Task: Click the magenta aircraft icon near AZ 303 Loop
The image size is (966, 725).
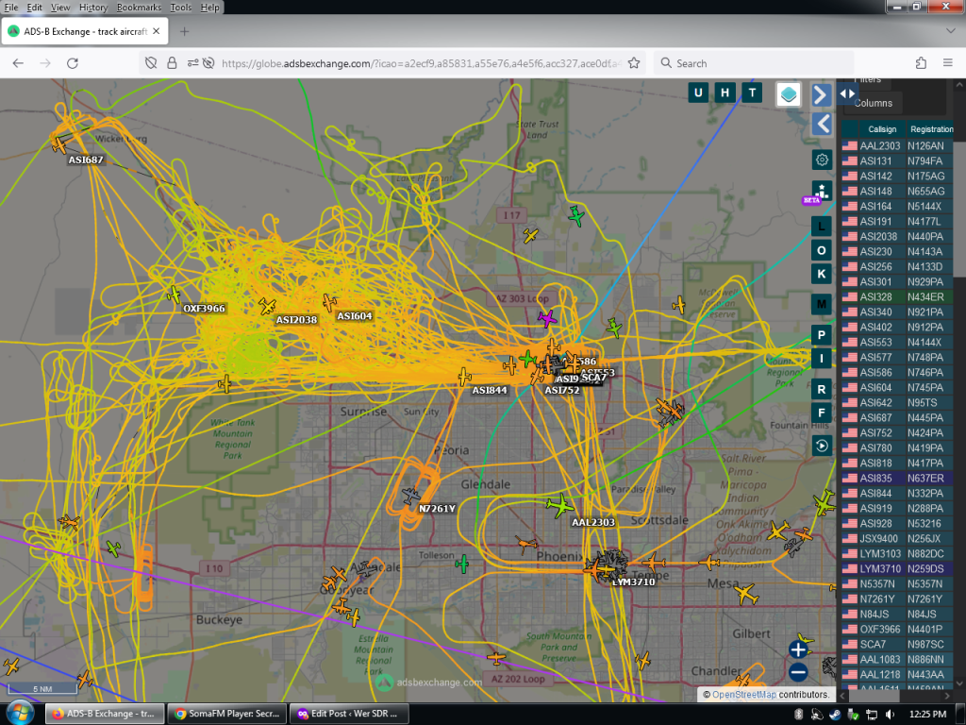Action: click(546, 319)
